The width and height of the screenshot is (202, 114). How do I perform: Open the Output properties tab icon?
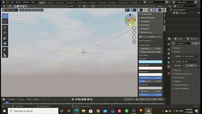tap(169, 54)
